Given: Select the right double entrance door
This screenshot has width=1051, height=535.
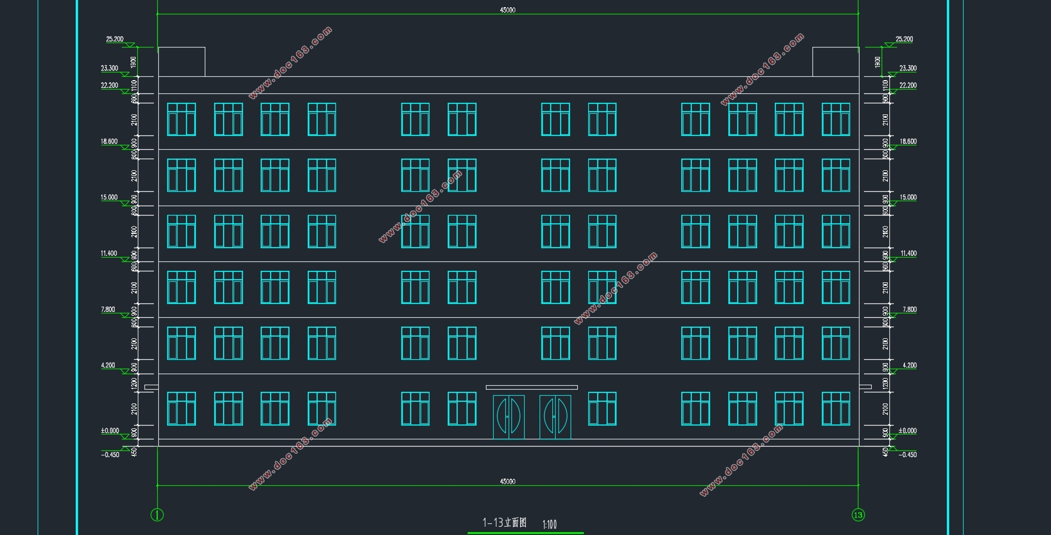Looking at the screenshot, I should click(555, 417).
